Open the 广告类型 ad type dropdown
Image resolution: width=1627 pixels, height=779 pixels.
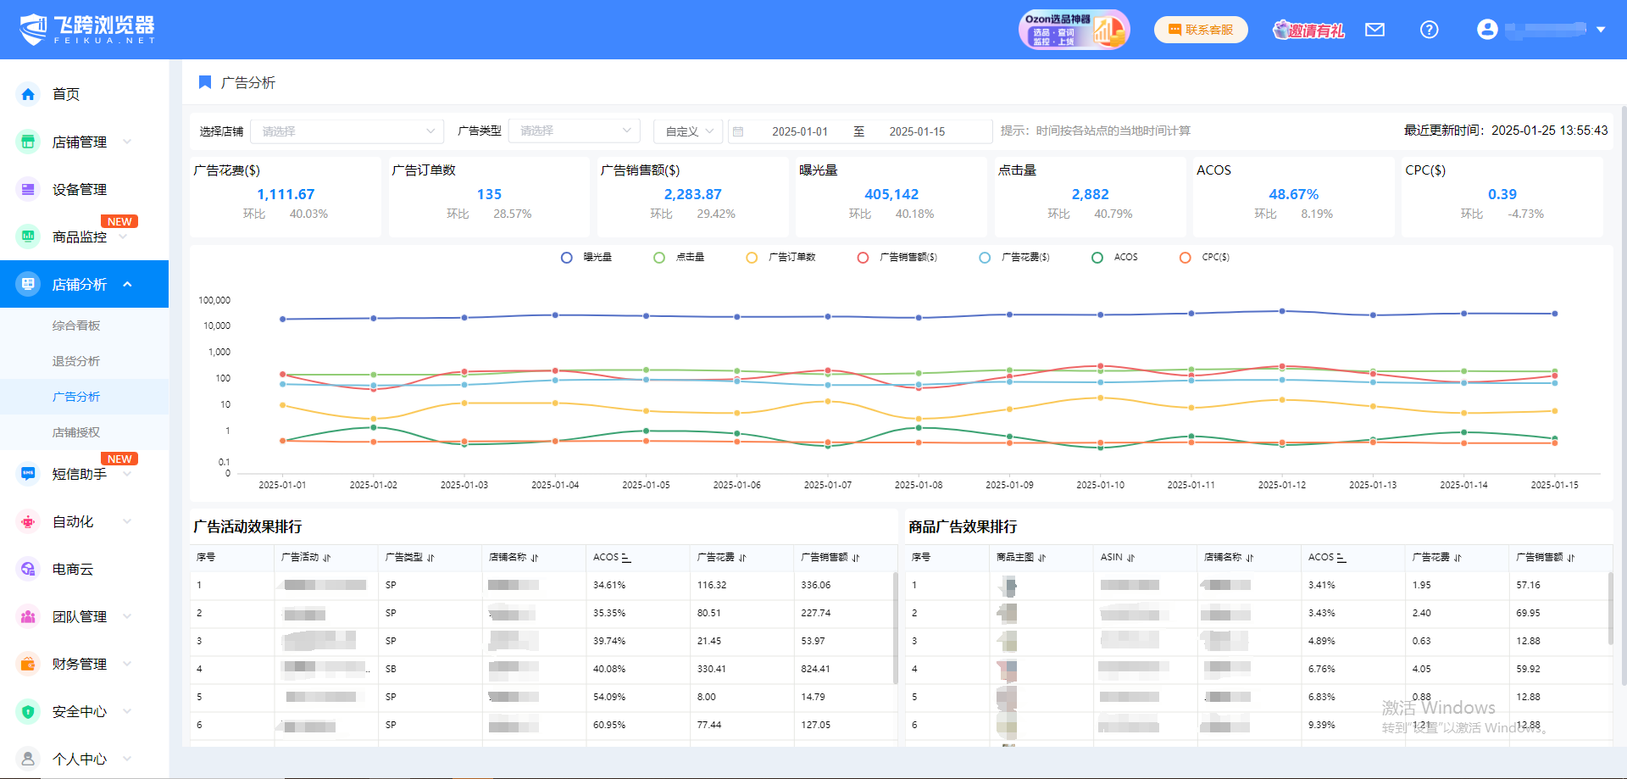pyautogui.click(x=575, y=131)
